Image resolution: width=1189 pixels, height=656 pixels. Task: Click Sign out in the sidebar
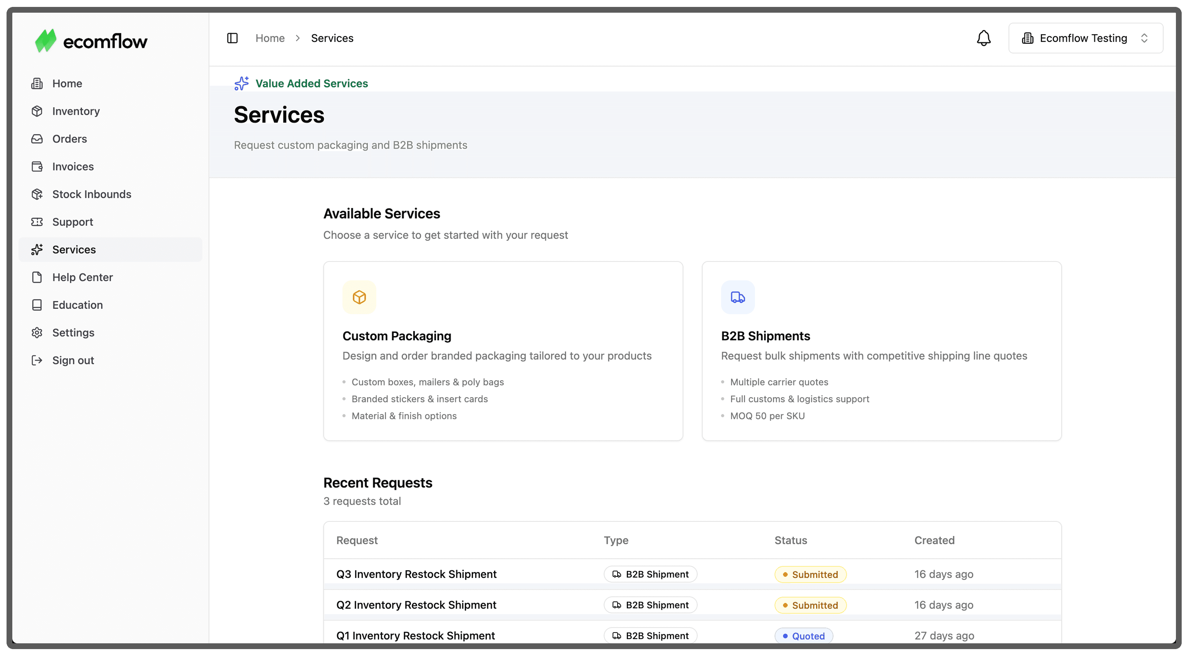[x=73, y=360]
